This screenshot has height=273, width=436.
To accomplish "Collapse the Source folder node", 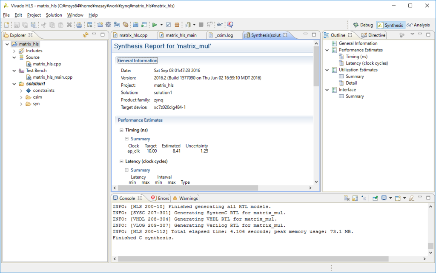I will coord(14,57).
